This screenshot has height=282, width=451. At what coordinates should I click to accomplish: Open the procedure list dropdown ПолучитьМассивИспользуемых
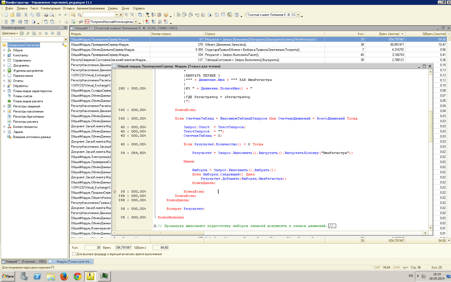(136, 22)
